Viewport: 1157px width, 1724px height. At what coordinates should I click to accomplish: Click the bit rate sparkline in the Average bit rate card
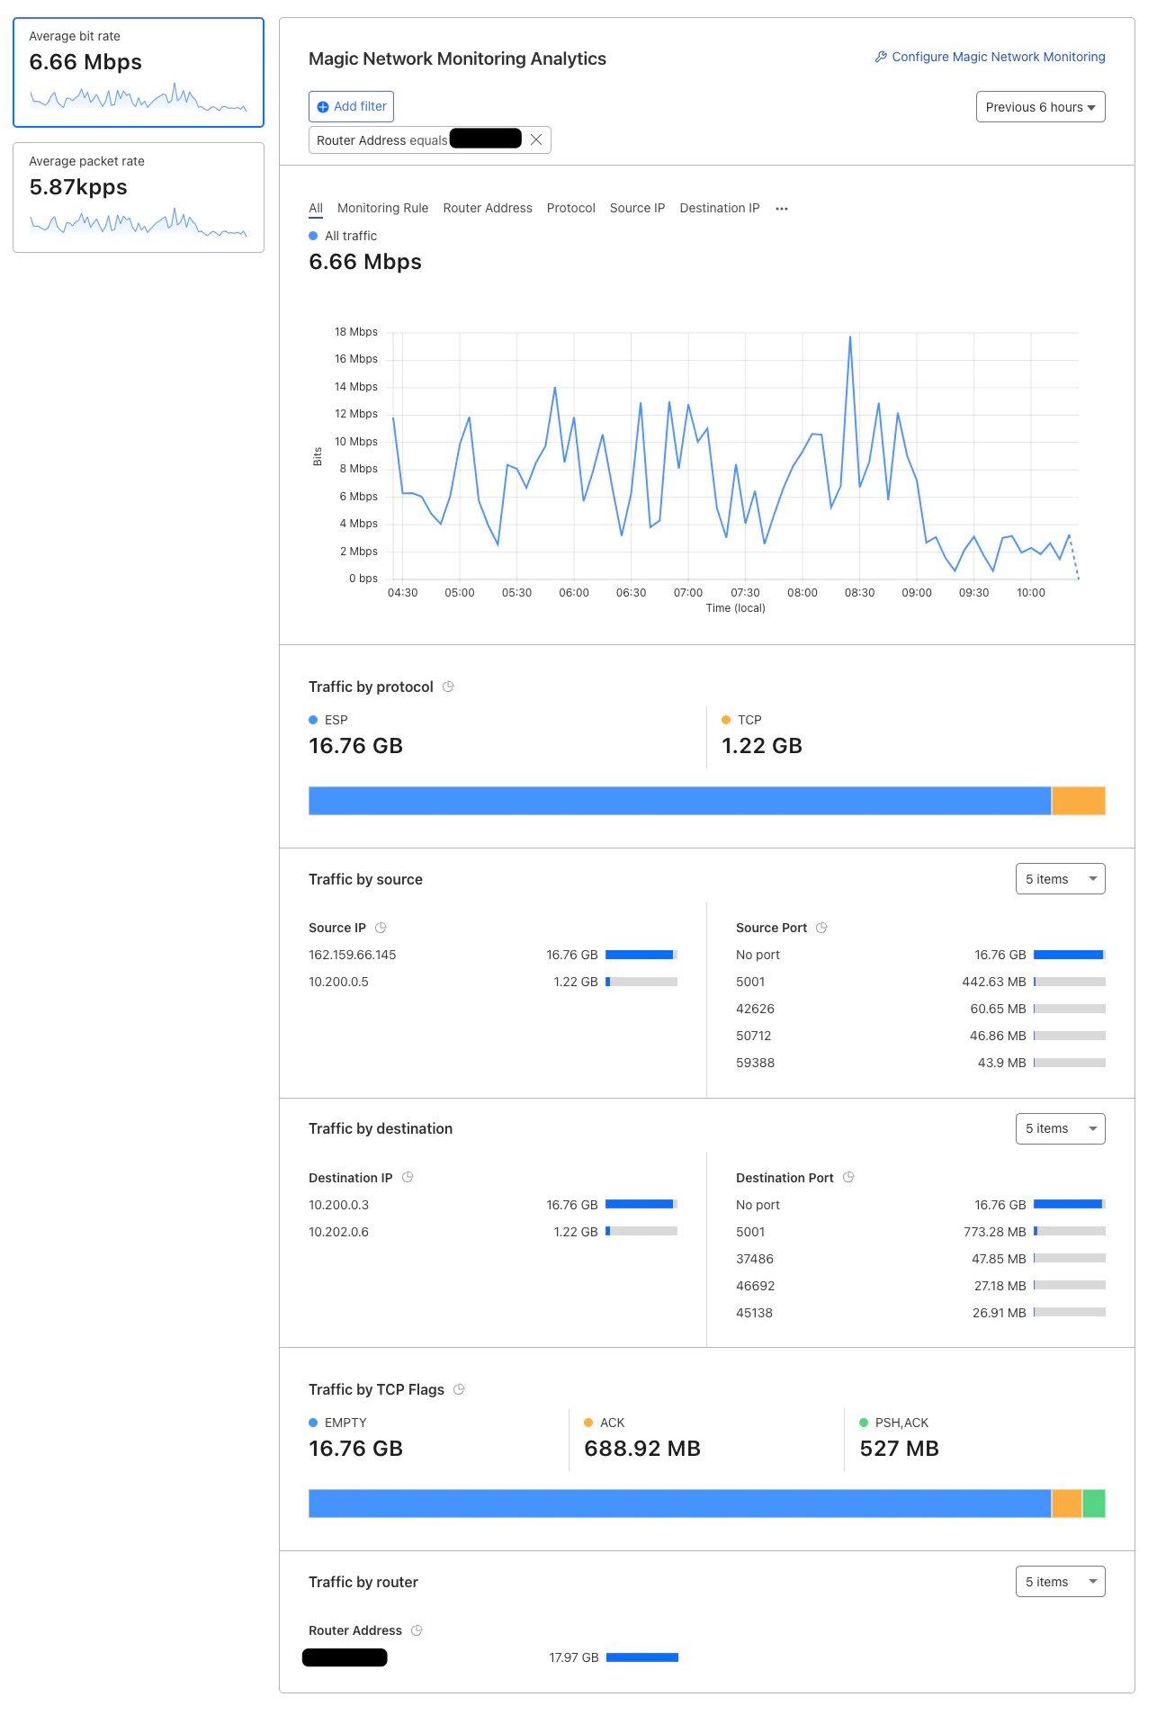point(139,97)
